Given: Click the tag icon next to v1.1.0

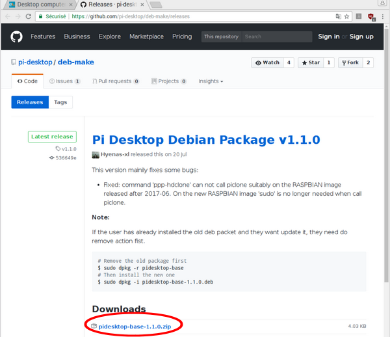Looking at the screenshot, I should pos(58,148).
